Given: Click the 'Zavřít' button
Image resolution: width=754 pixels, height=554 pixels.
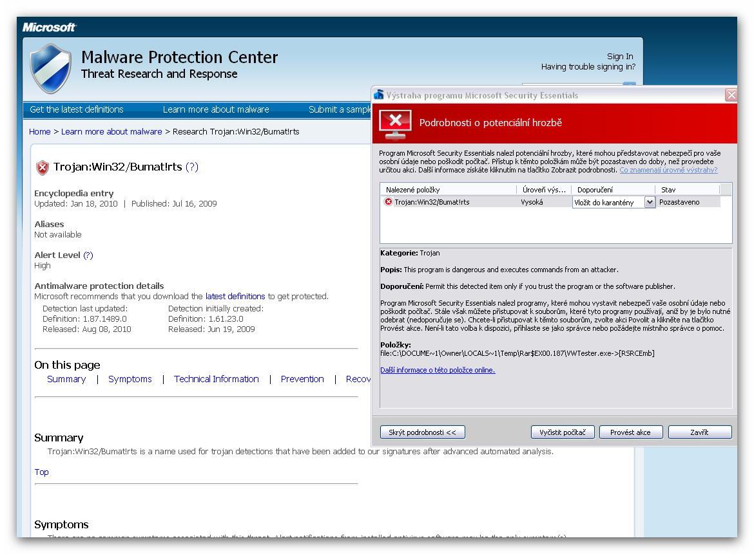Looking at the screenshot, I should click(700, 432).
